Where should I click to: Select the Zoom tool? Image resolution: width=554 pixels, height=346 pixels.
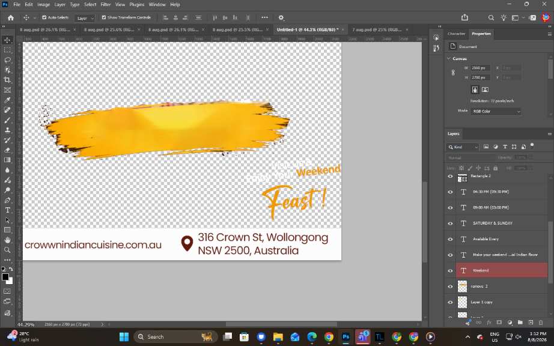pos(7,250)
